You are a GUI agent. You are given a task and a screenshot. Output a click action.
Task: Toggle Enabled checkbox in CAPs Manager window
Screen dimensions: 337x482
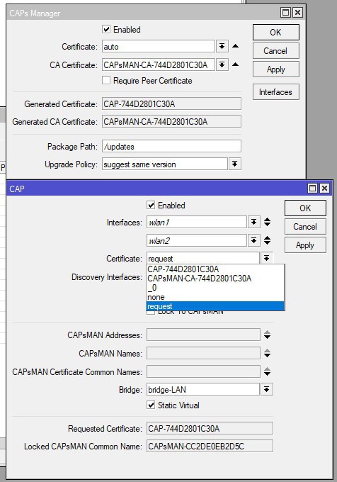106,30
